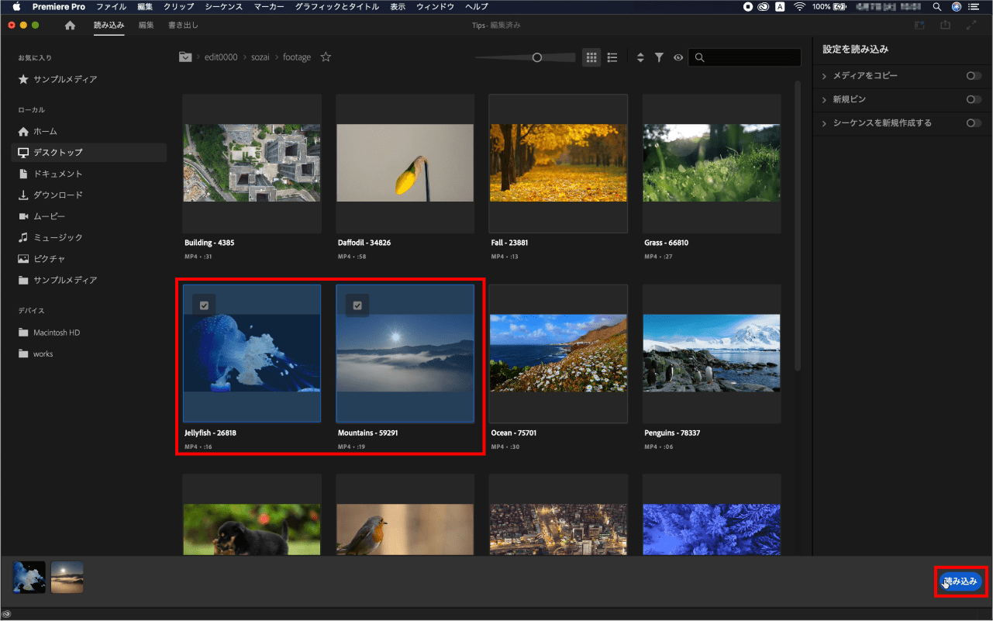Click mountains thumbnail in selection tray
Screen dimensions: 993x621
(x=67, y=578)
